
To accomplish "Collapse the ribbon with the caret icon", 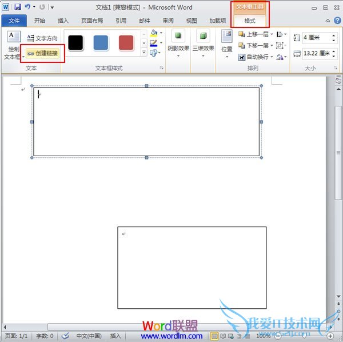I will (328, 21).
